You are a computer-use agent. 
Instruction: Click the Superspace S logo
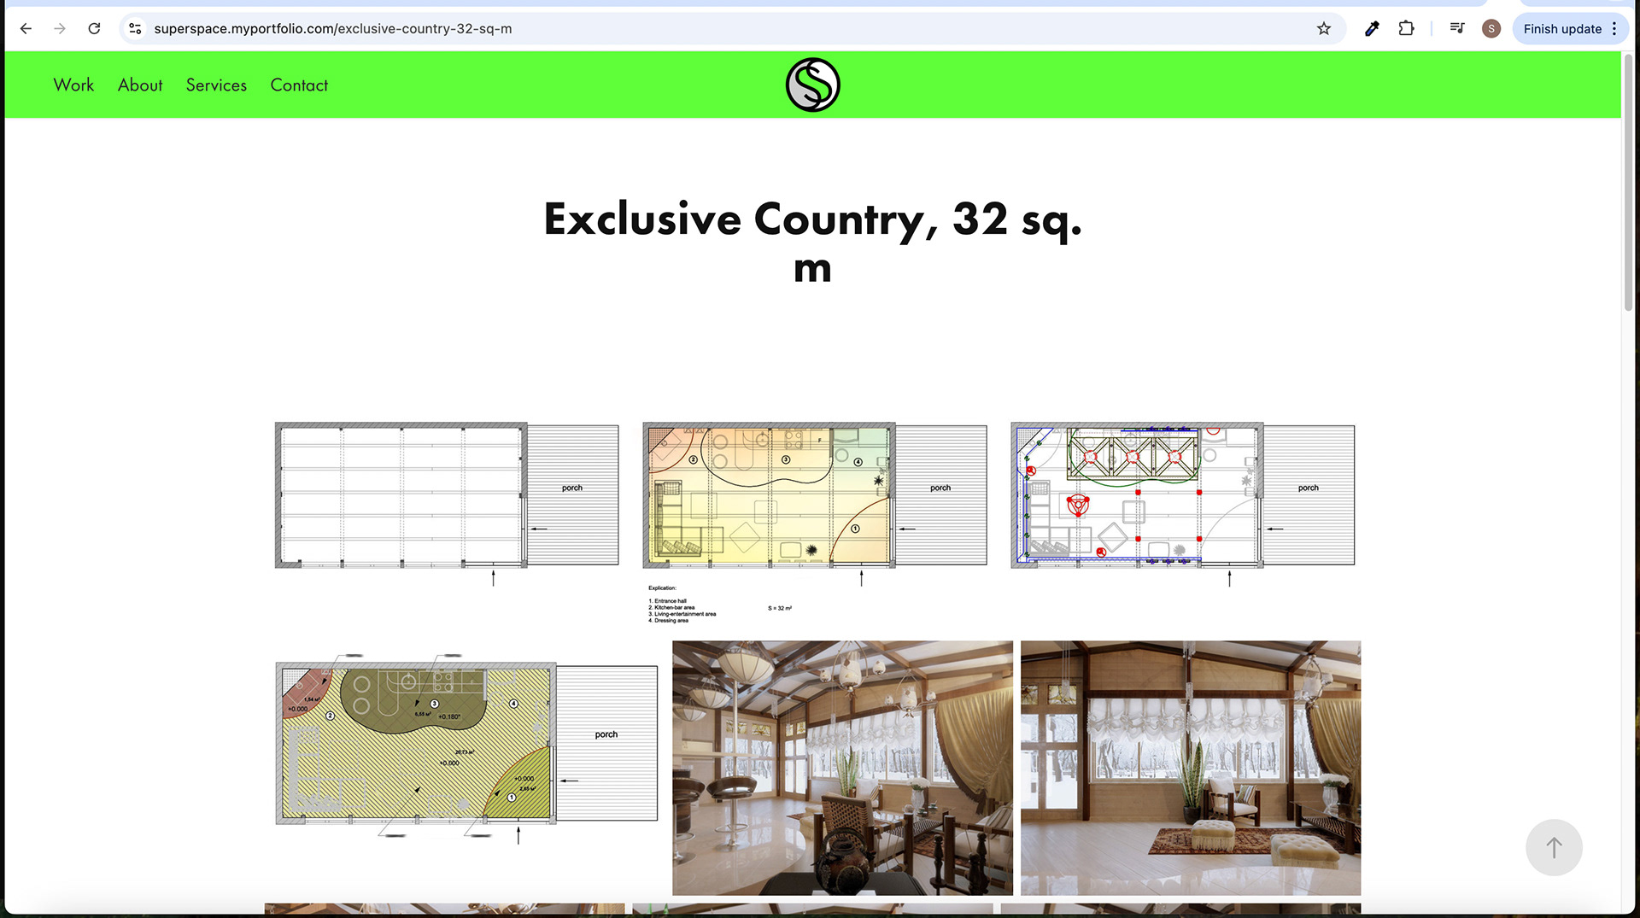pyautogui.click(x=812, y=85)
